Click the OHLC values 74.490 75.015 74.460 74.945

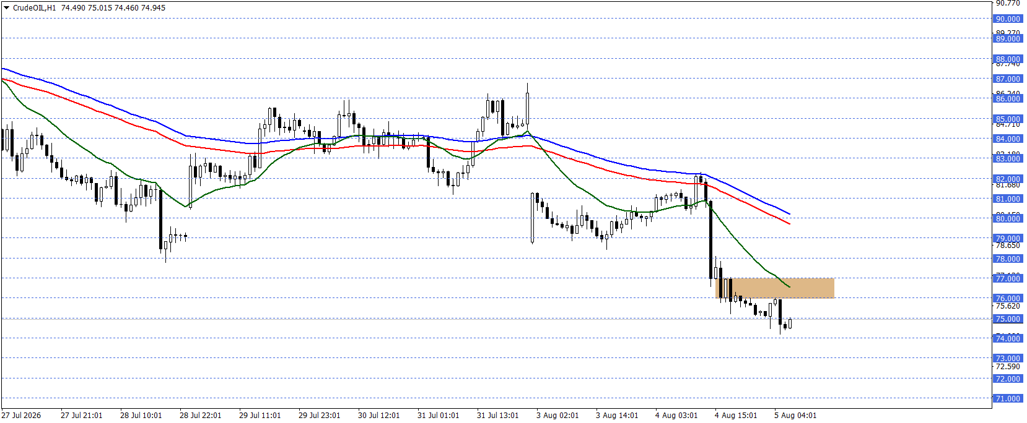(113, 8)
